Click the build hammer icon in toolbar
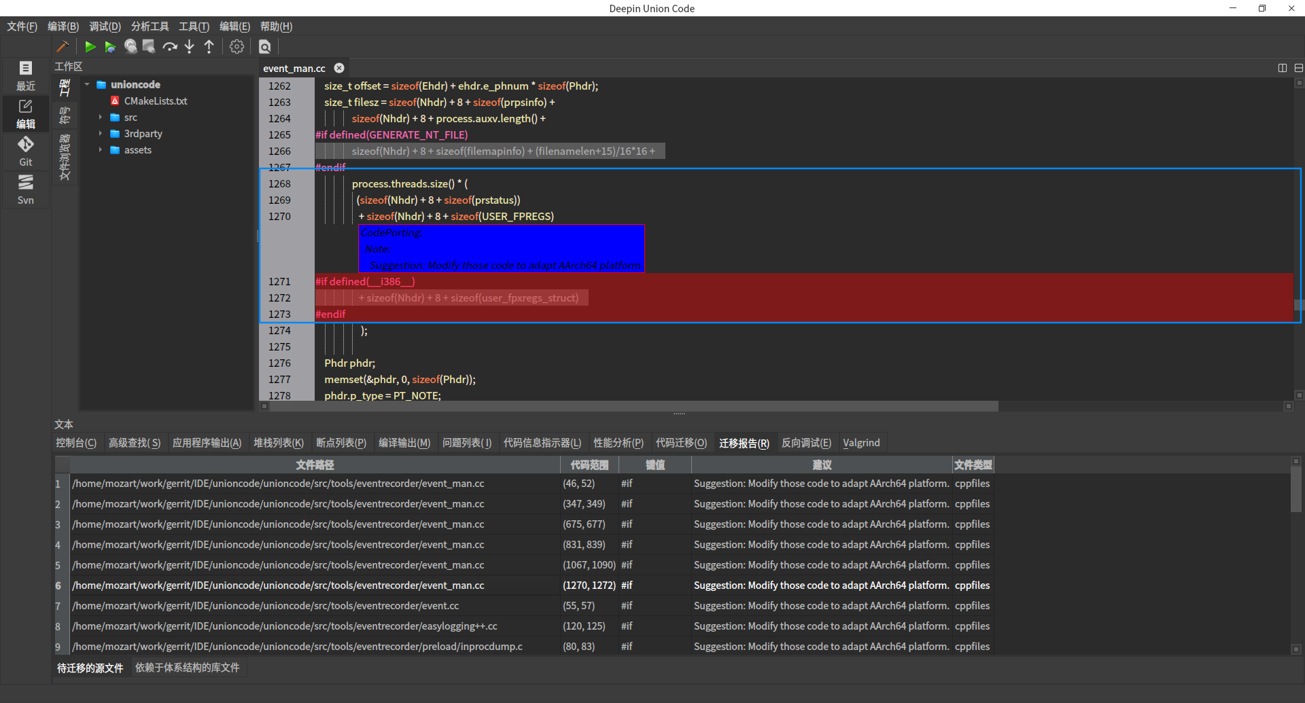Viewport: 1305px width, 703px height. tap(63, 47)
